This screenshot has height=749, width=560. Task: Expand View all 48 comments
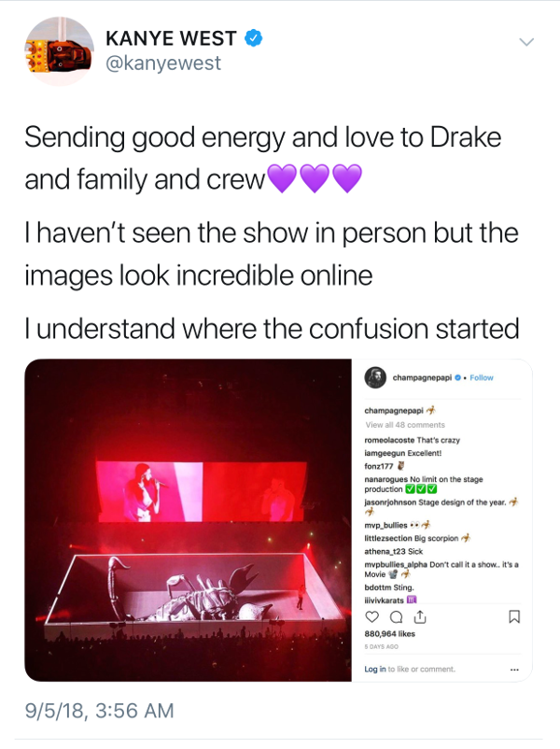(405, 425)
